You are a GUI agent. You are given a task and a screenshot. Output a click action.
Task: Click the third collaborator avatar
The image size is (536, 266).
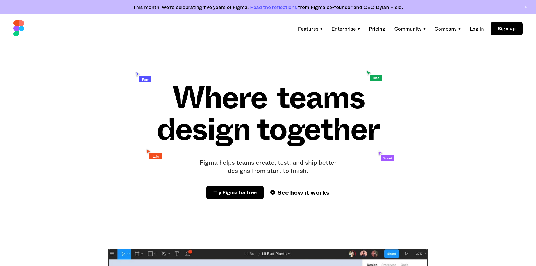(375, 254)
